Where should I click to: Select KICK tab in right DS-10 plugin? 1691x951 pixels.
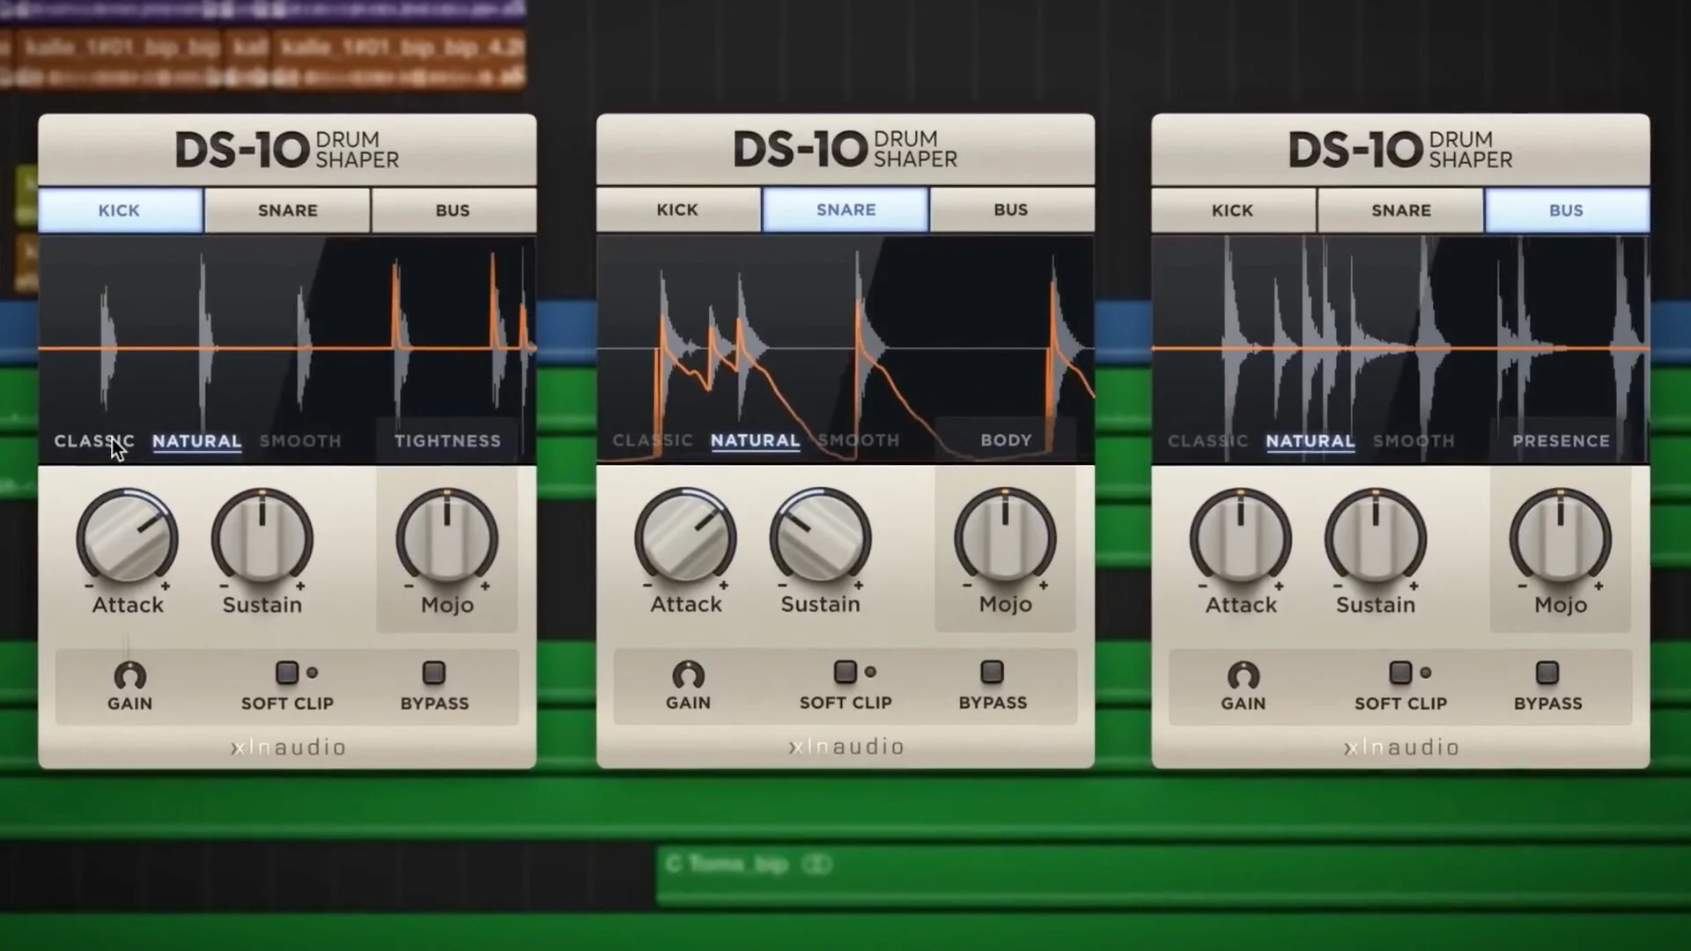pyautogui.click(x=1232, y=210)
